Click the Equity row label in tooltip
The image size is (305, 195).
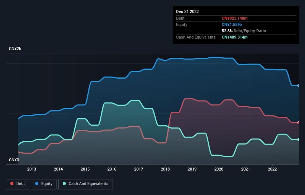coord(182,24)
